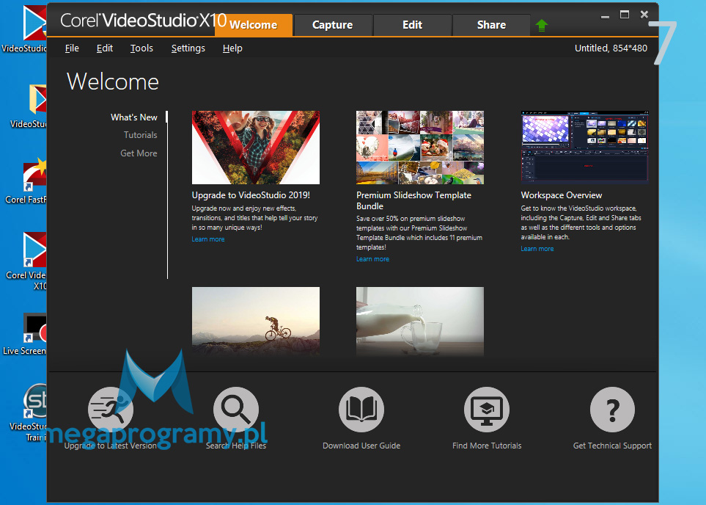
Task: Click Learn more under Premium Slideshow Template Bundle
Action: pyautogui.click(x=373, y=259)
